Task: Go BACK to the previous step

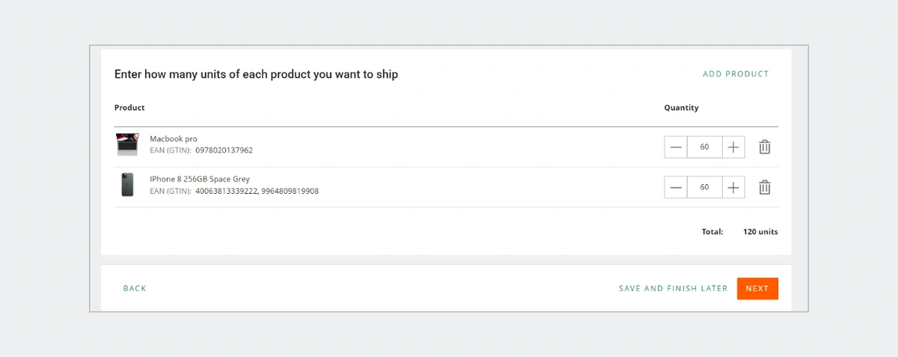Action: point(135,288)
